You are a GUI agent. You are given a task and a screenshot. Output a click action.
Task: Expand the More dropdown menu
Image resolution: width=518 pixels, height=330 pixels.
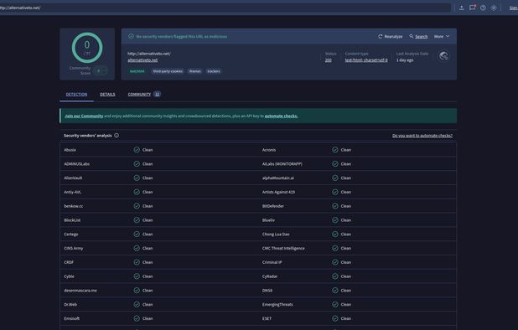(442, 36)
